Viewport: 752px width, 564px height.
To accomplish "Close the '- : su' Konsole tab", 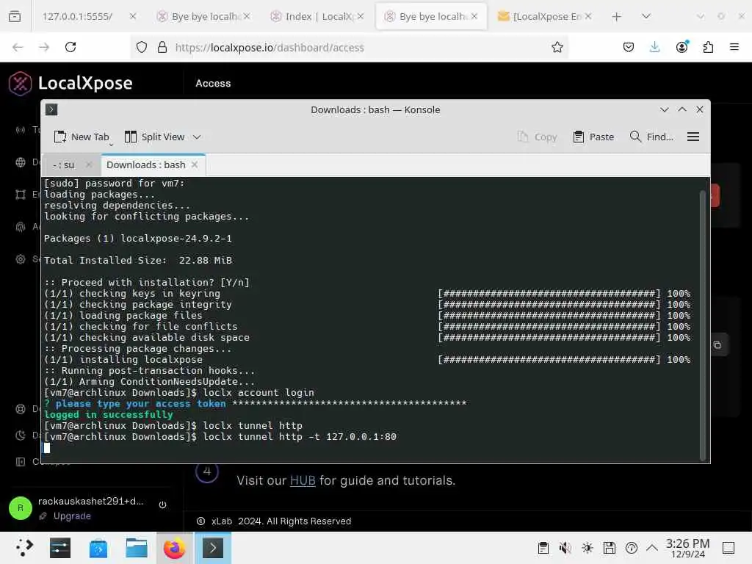I will click(89, 164).
